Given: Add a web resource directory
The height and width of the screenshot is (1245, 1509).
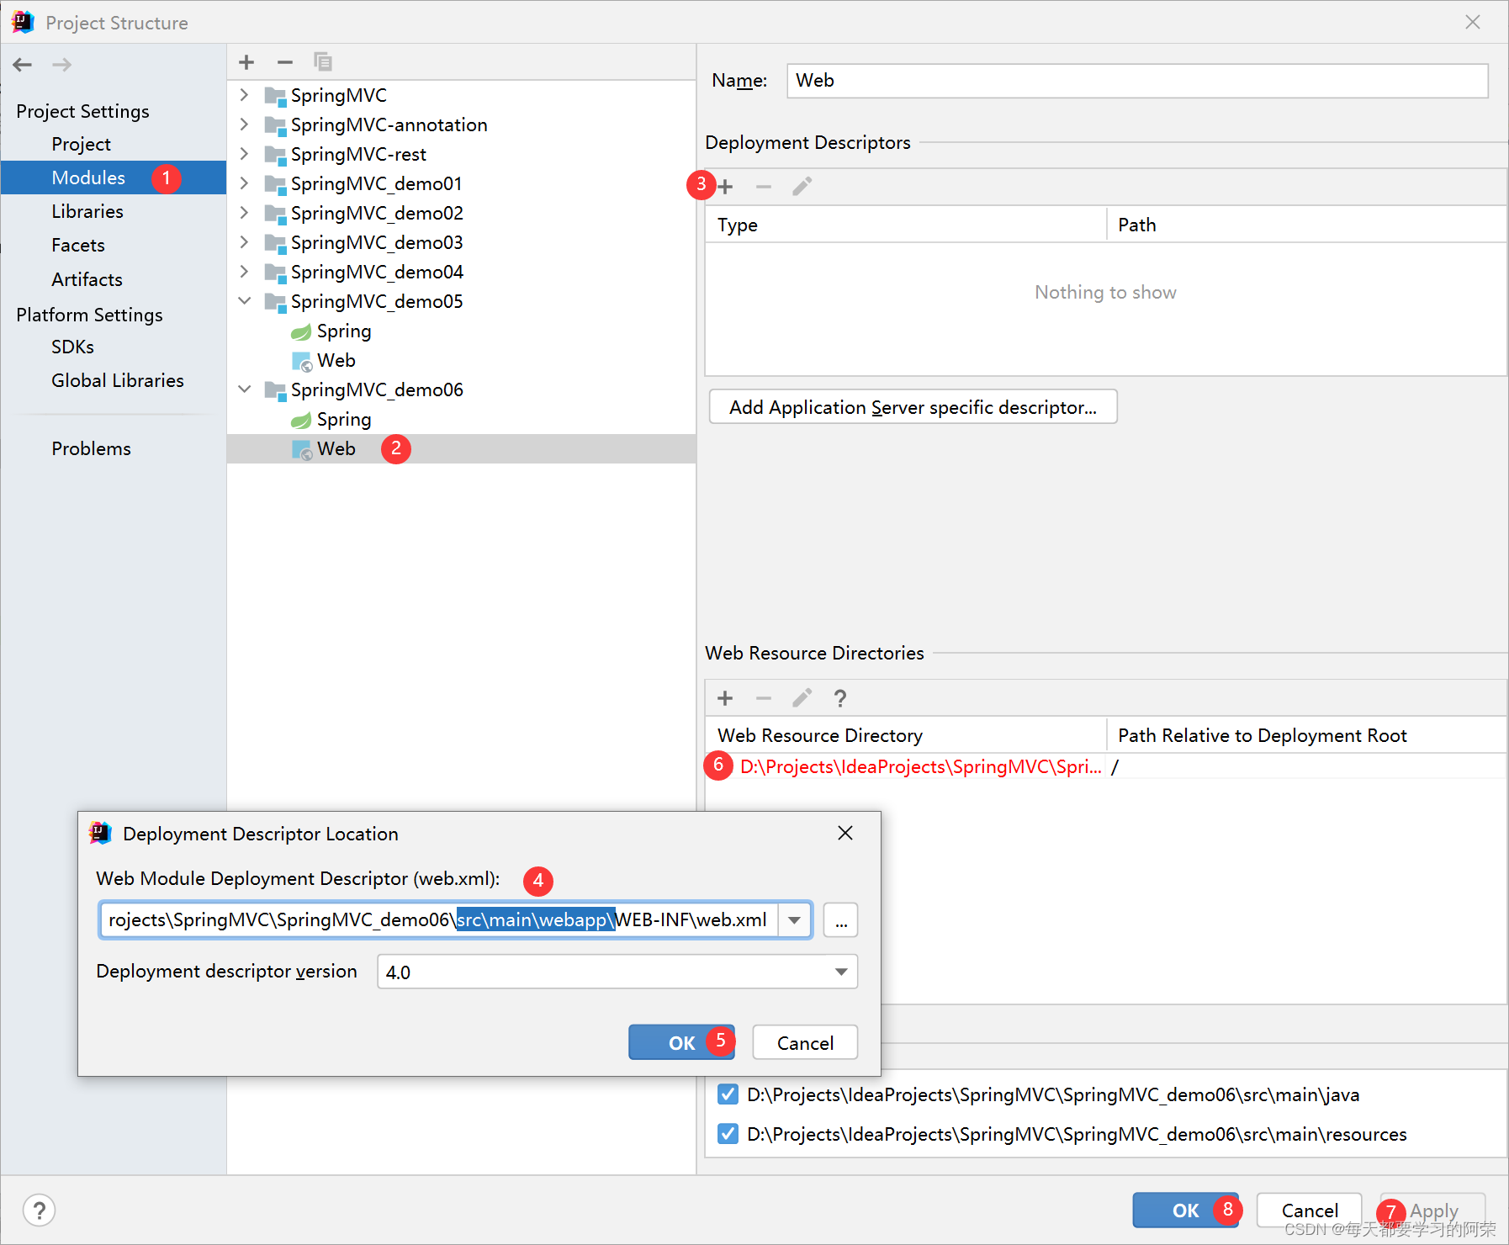Looking at the screenshot, I should tap(726, 698).
